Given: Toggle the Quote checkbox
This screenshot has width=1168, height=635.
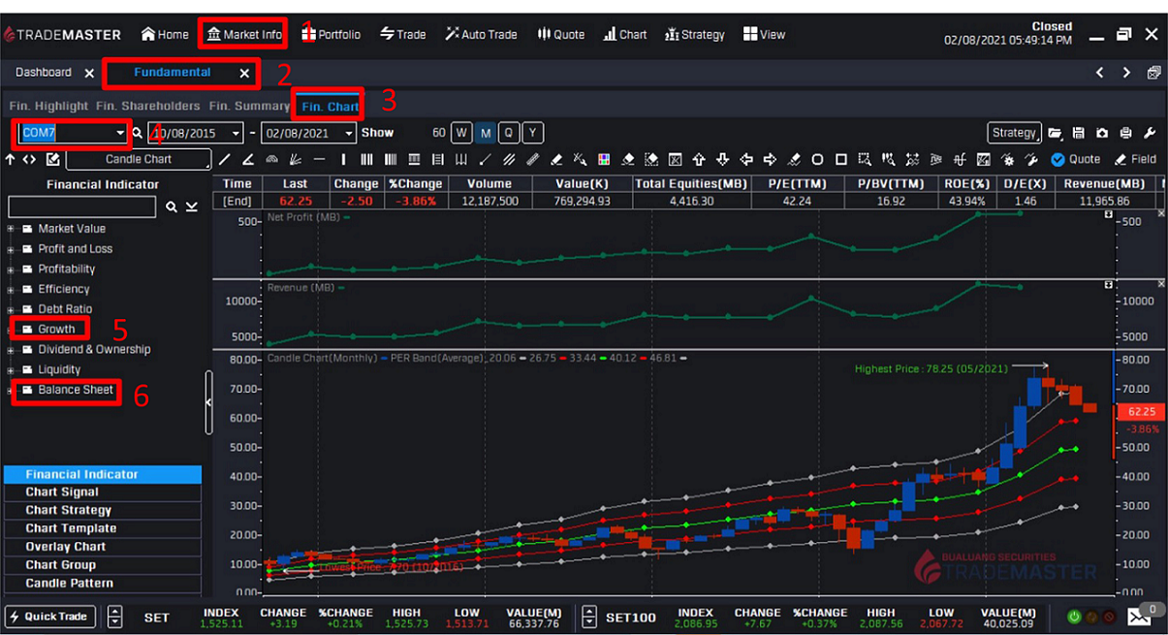Looking at the screenshot, I should (x=1058, y=159).
